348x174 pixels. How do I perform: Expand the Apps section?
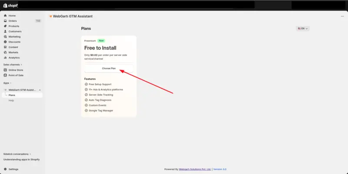[x=7, y=83]
